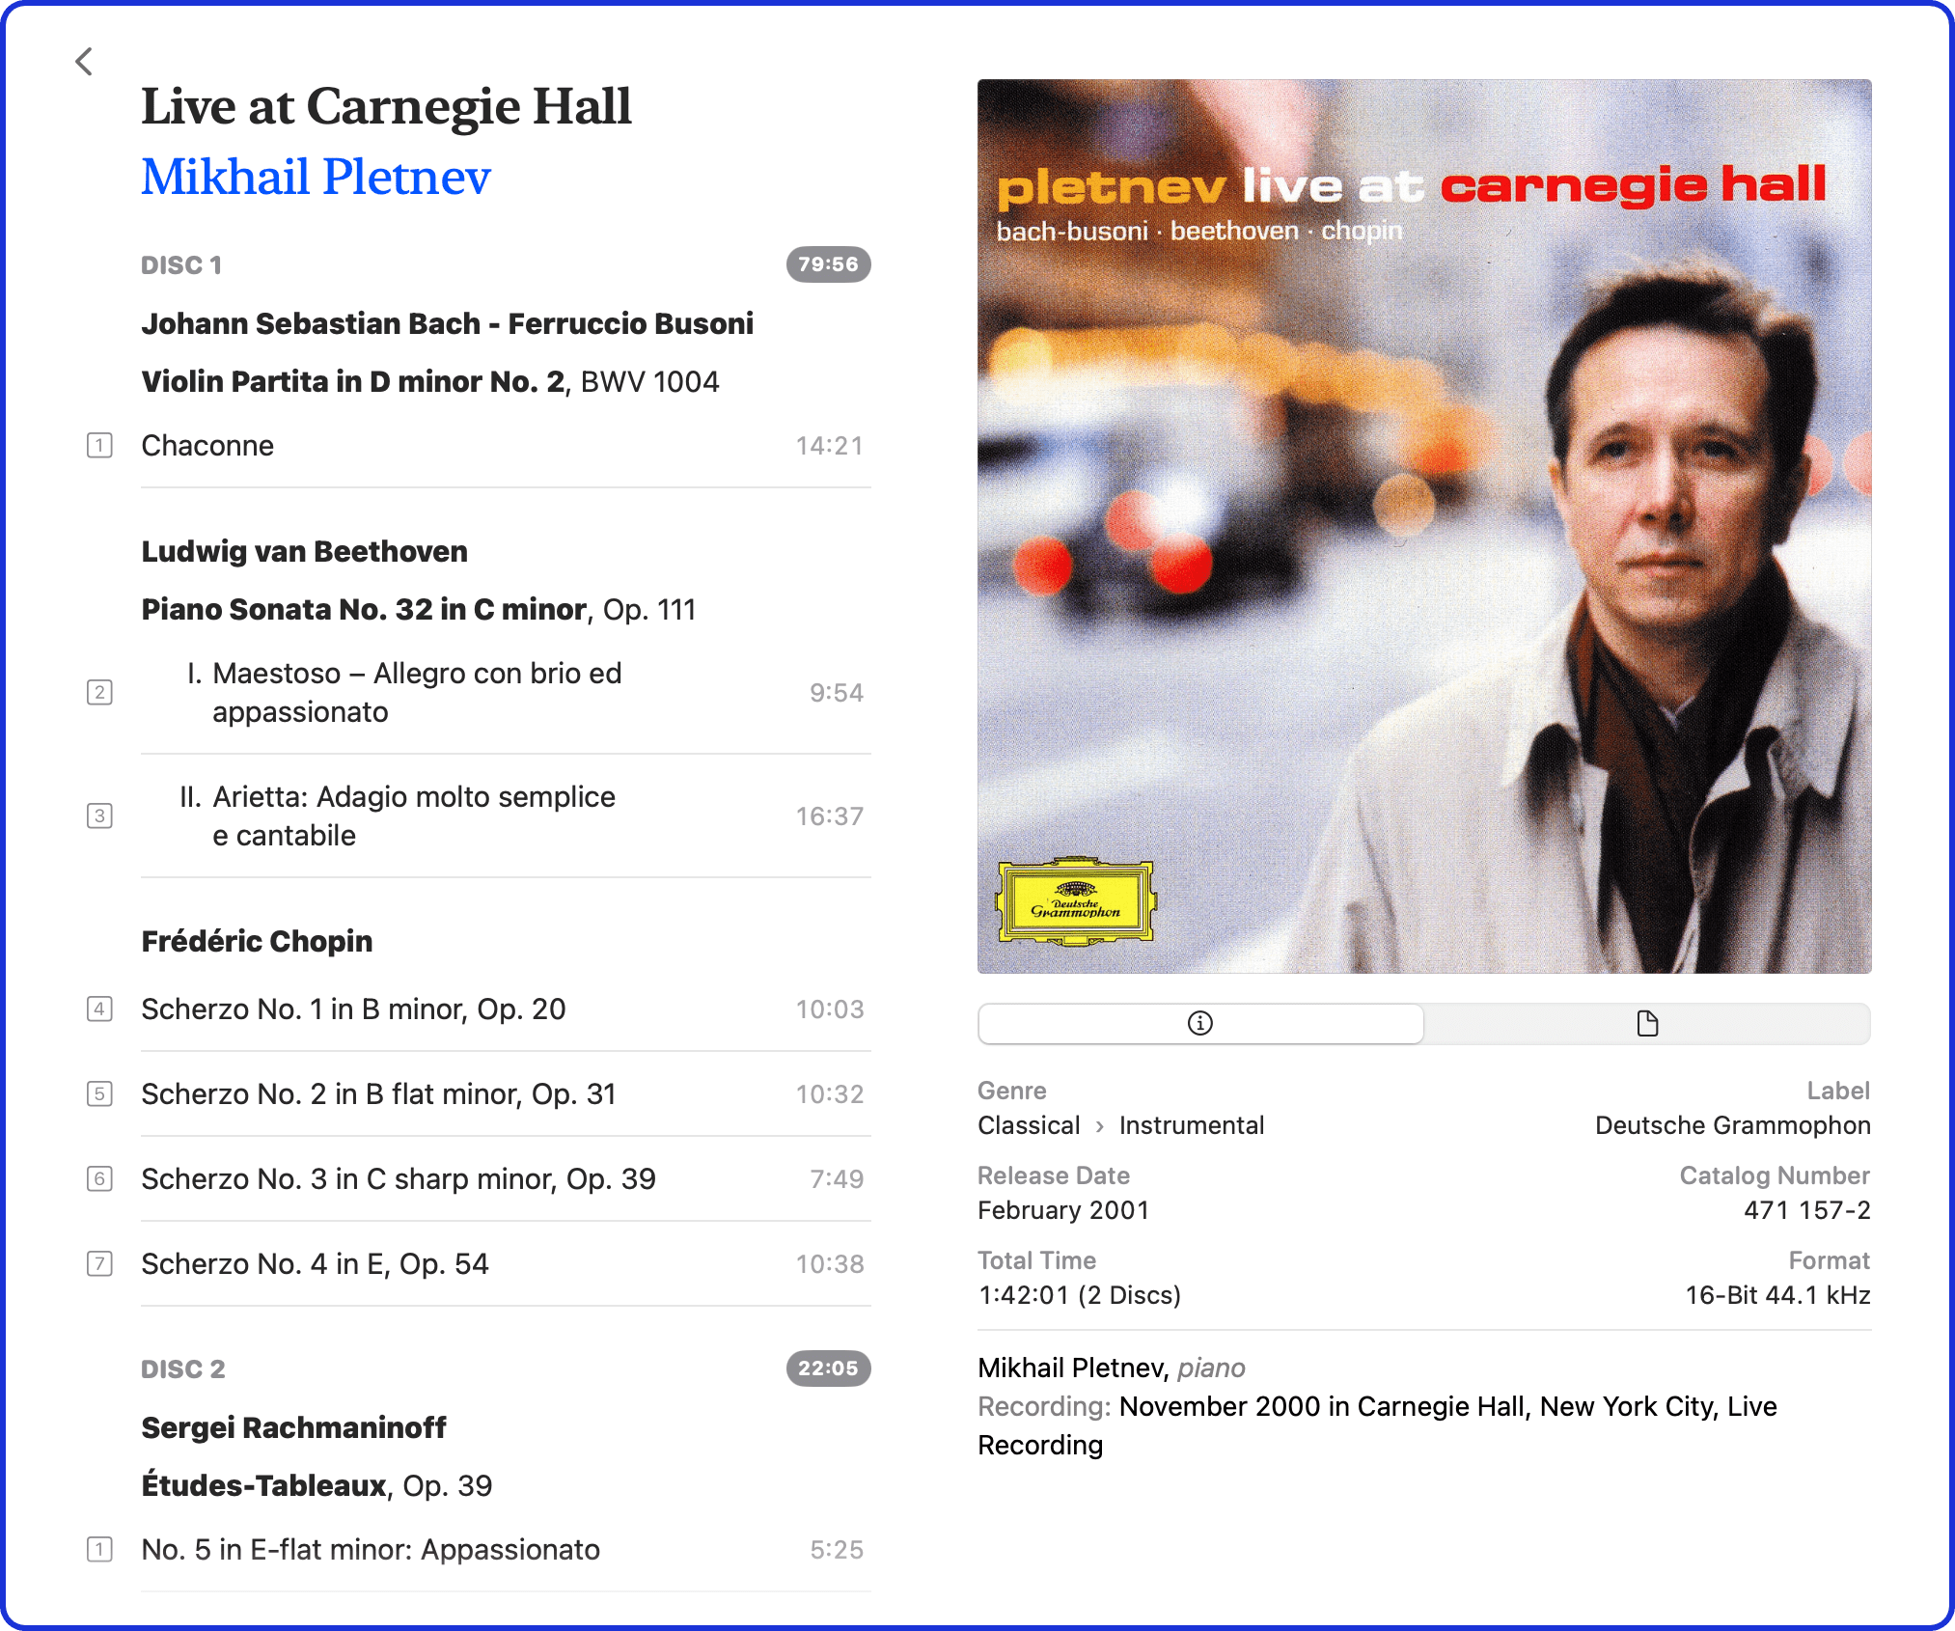
Task: Click the recording note about November 2000
Action: (1377, 1426)
